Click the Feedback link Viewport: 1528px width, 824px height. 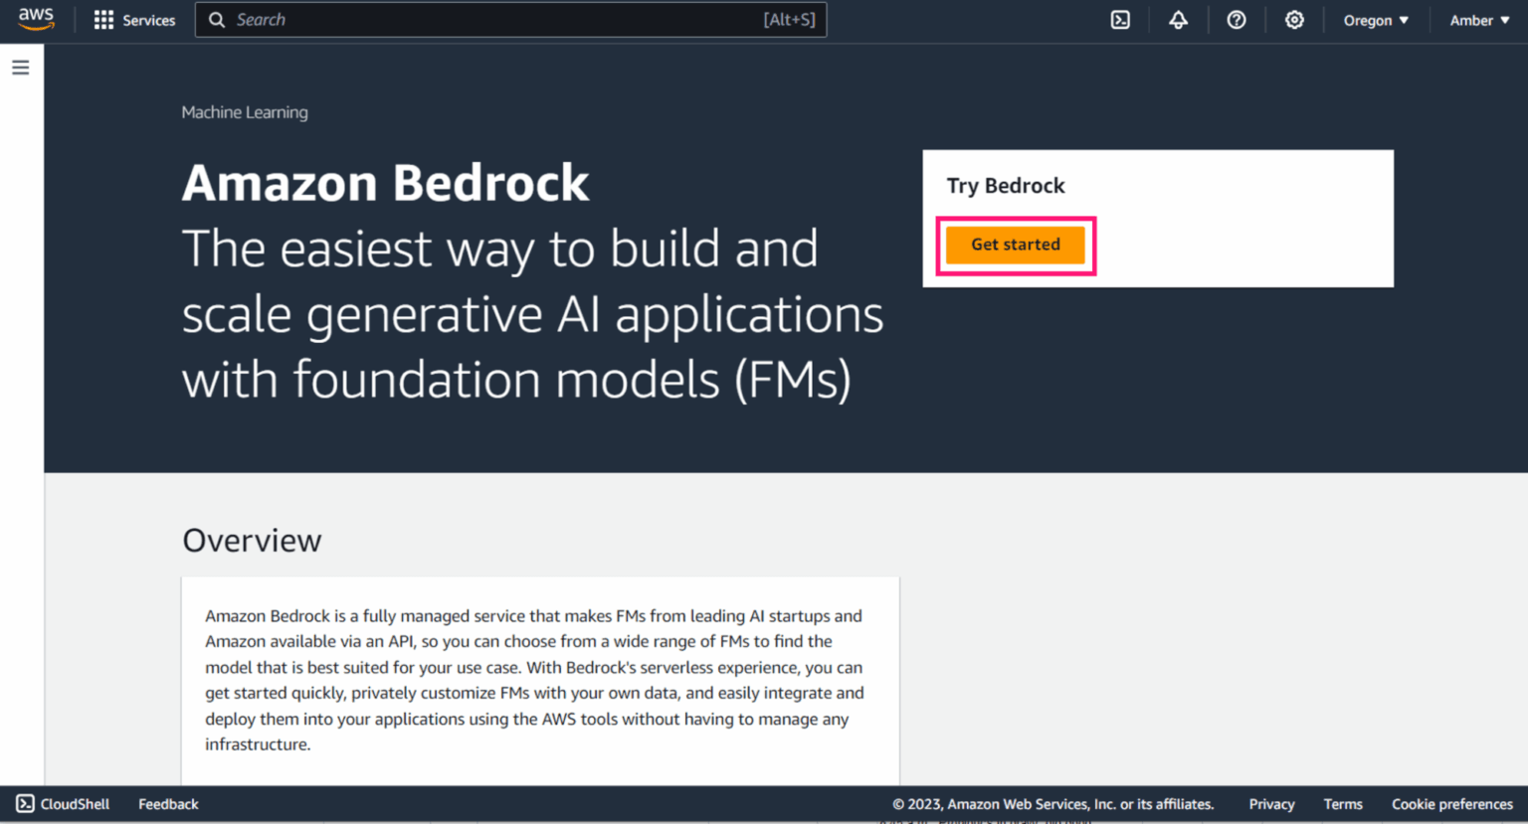[x=167, y=804]
